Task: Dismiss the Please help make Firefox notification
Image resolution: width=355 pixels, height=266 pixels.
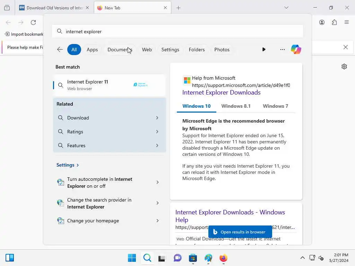Action: (346, 47)
